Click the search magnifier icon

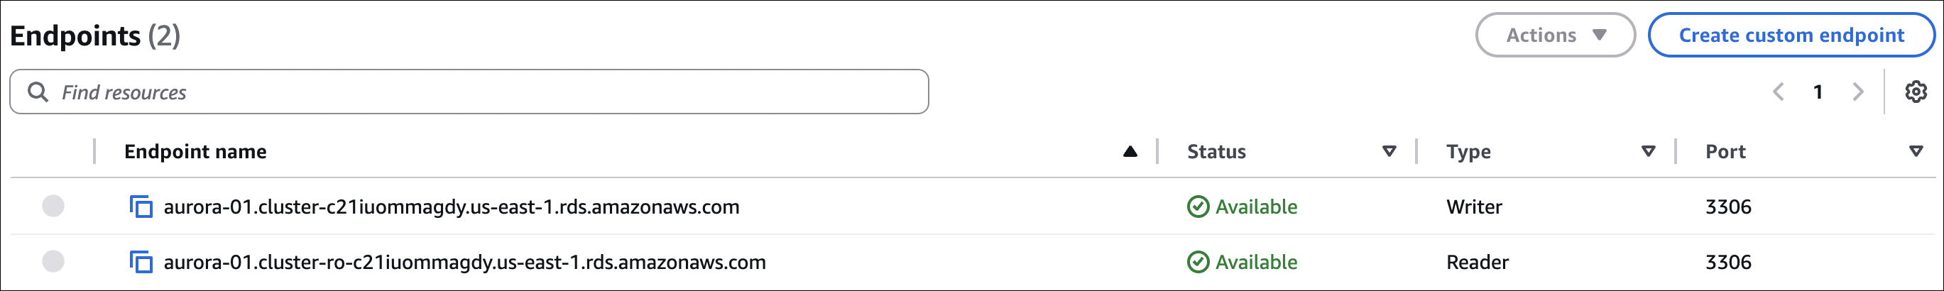(x=38, y=92)
